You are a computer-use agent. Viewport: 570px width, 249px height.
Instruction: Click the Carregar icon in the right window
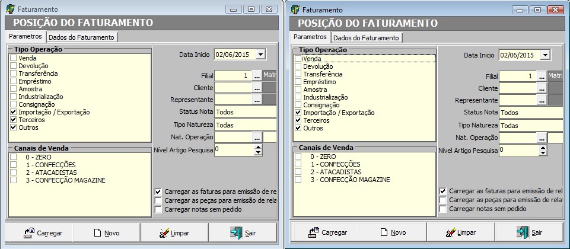click(314, 232)
